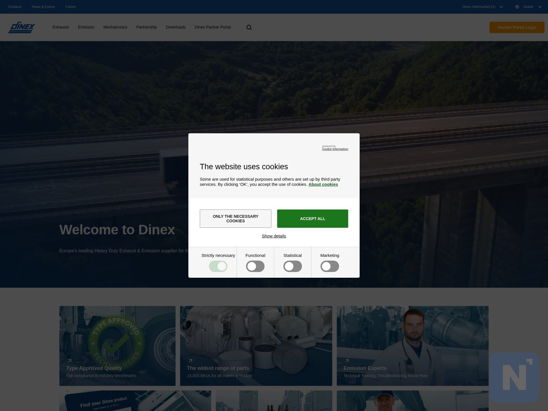This screenshot has width=548, height=411.
Task: Open the Career link
Action: coord(70,7)
